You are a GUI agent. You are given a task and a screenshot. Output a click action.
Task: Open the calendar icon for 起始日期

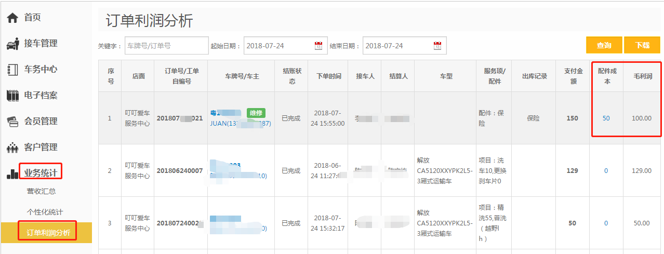tap(318, 46)
